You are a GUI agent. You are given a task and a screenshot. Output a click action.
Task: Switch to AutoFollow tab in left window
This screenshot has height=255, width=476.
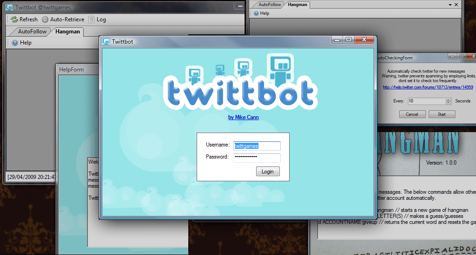32,32
